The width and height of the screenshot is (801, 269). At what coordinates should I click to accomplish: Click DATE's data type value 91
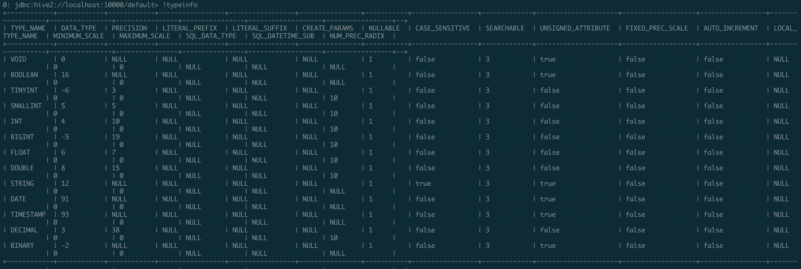(65, 199)
